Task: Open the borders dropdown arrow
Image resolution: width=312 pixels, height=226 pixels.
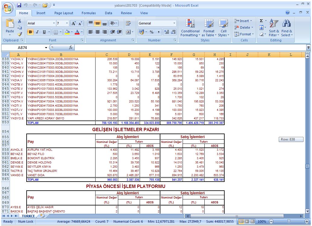Action: (x=60, y=32)
